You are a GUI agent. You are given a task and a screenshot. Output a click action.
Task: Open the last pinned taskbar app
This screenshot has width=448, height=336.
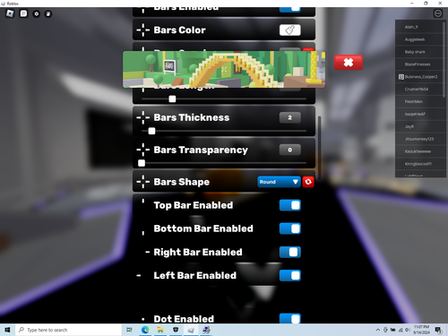tap(206, 330)
